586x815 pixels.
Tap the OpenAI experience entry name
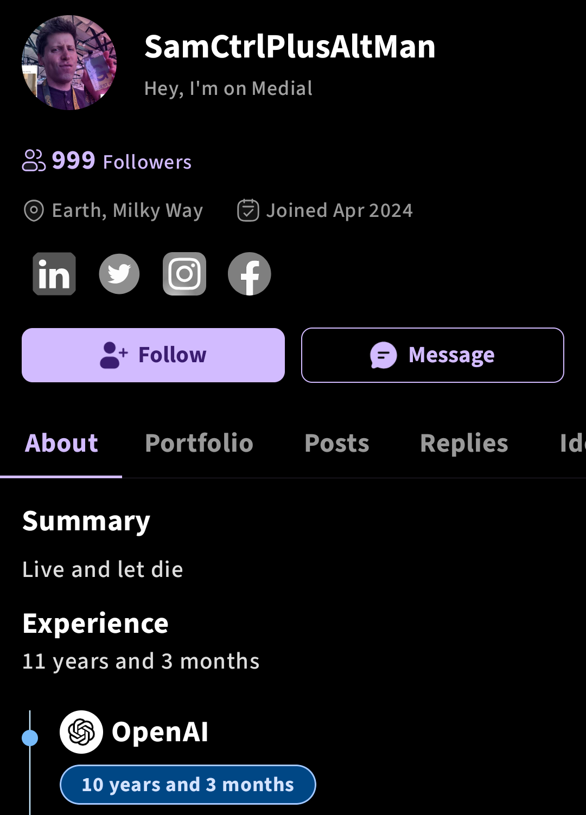pyautogui.click(x=160, y=732)
